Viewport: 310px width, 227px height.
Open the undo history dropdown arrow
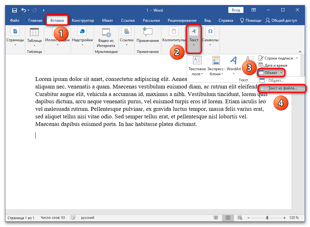[x=29, y=10]
